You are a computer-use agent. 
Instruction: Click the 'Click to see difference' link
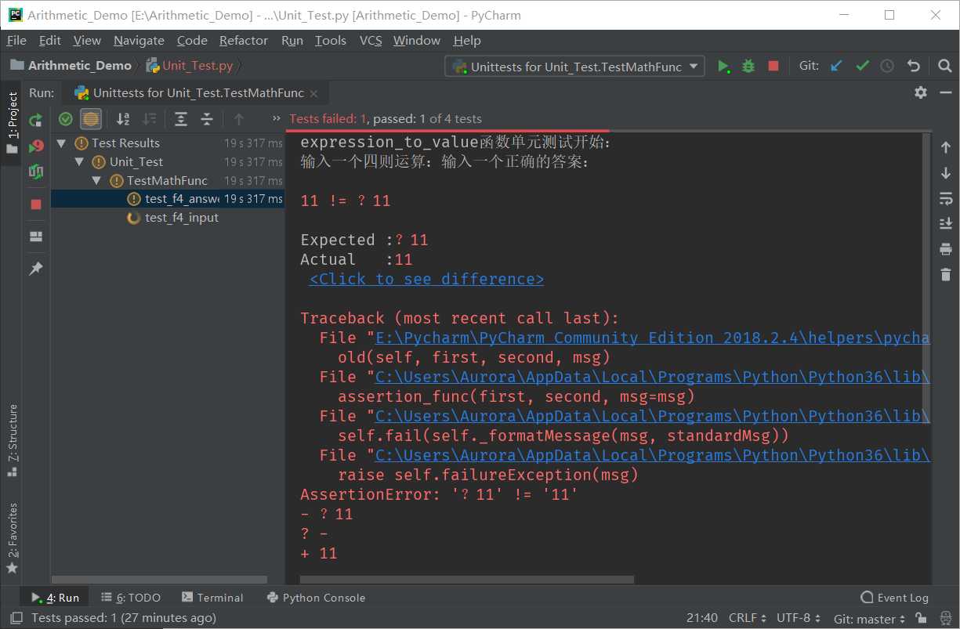(x=426, y=279)
